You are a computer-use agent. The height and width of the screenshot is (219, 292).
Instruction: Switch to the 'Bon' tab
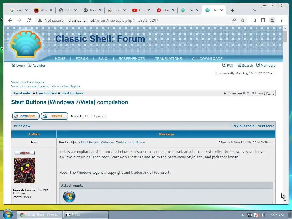tap(116, 10)
